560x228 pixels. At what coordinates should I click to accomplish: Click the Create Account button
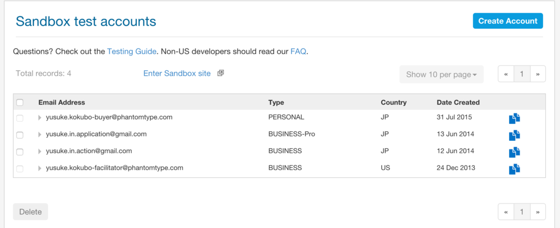tap(507, 21)
